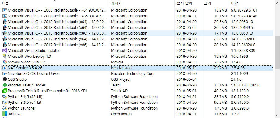
Task: Click the 2018-04-22 install date cell
Action: [x=187, y=62]
